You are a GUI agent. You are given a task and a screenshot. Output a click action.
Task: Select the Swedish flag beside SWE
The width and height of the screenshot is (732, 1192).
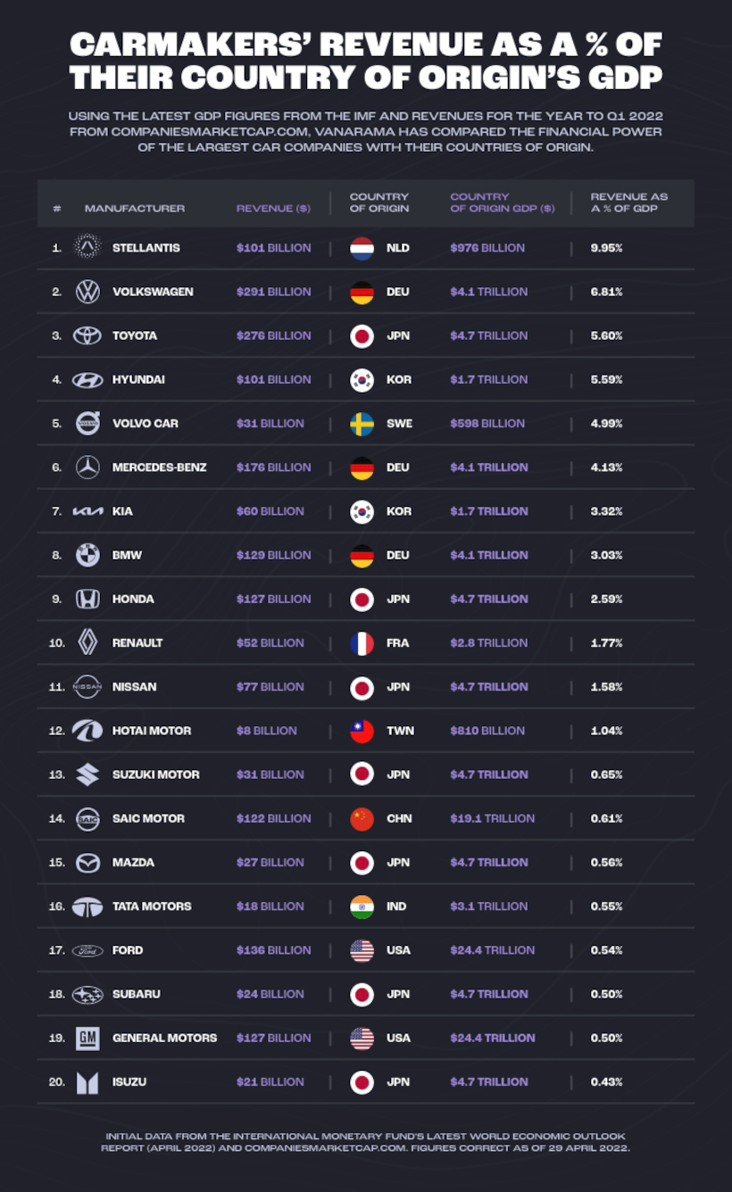pos(362,423)
